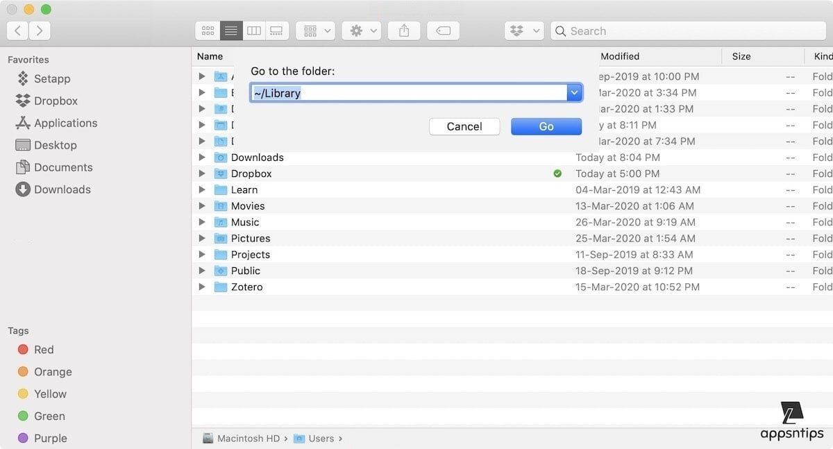Click the Back navigation arrow
Screen dimensions: 833x449
coord(17,31)
